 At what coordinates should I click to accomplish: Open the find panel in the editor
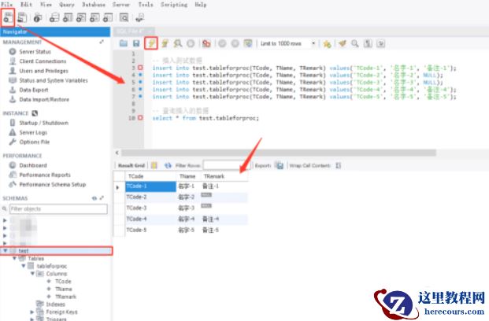coord(355,43)
